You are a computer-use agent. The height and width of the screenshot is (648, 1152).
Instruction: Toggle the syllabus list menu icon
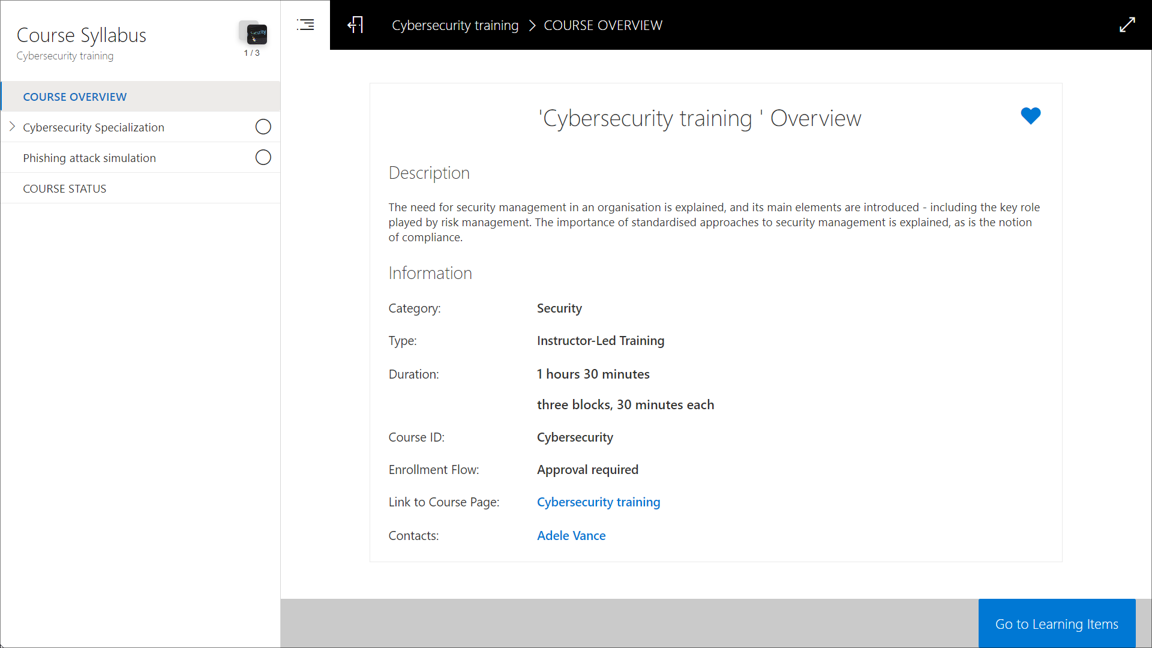click(305, 25)
